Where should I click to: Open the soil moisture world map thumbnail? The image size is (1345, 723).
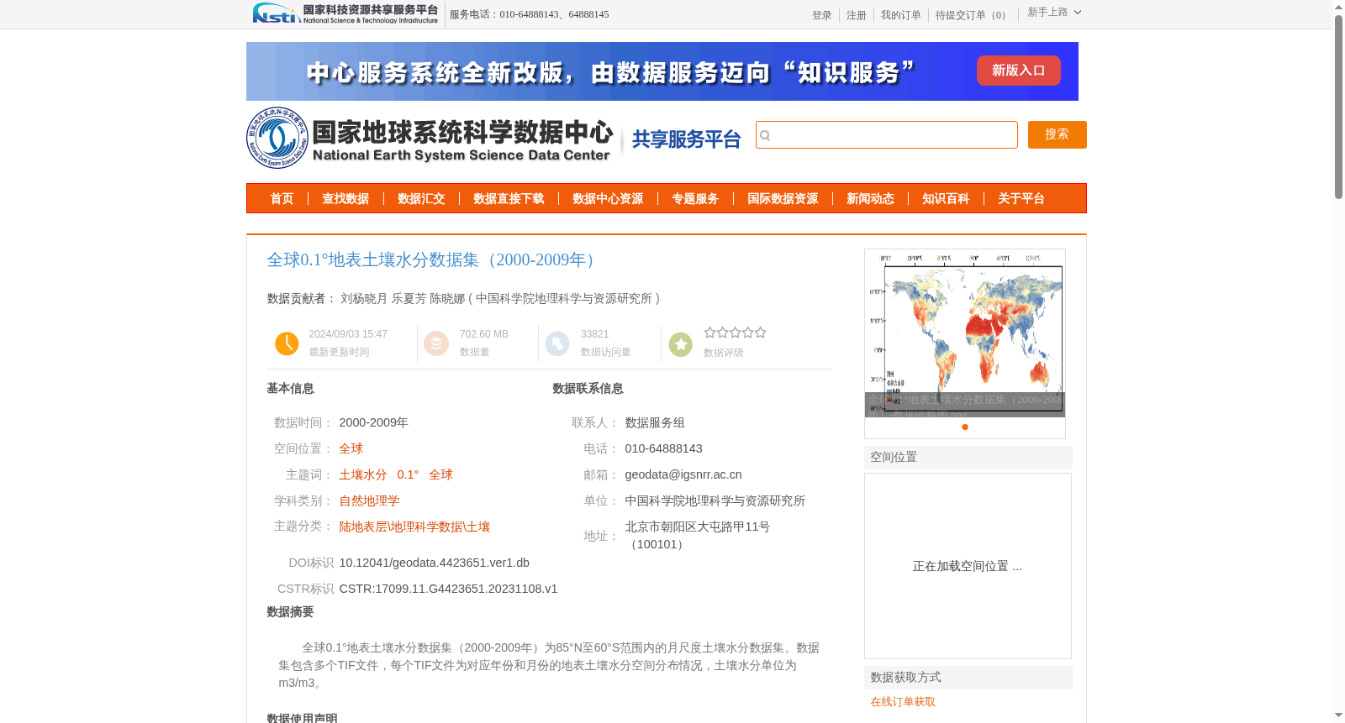pos(965,333)
